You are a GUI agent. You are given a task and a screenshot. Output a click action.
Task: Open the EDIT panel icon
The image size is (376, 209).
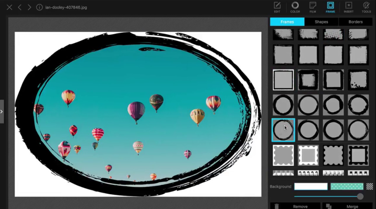pos(277,7)
